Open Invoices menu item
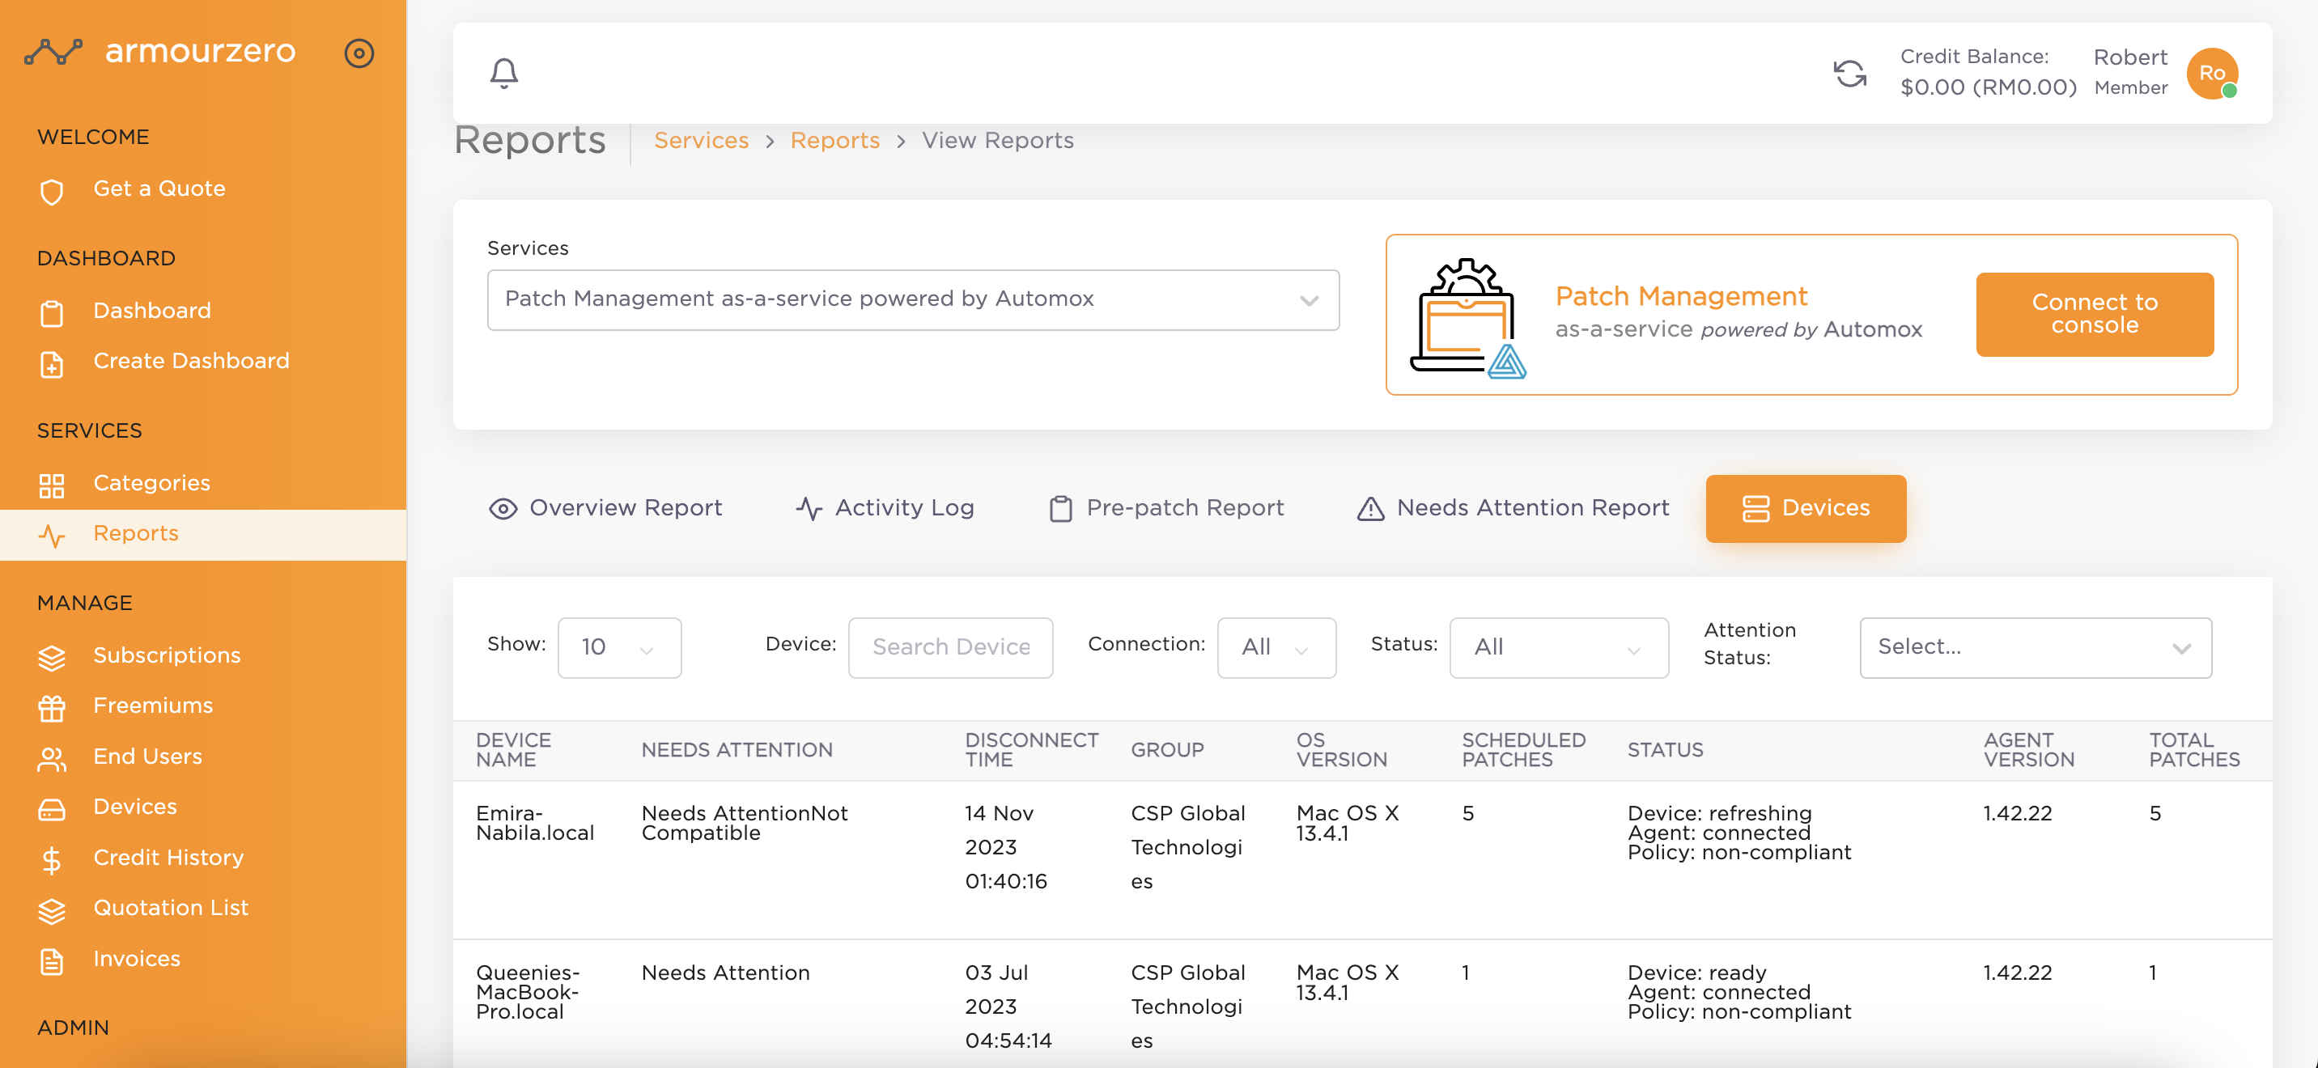Image resolution: width=2318 pixels, height=1068 pixels. pyautogui.click(x=137, y=958)
